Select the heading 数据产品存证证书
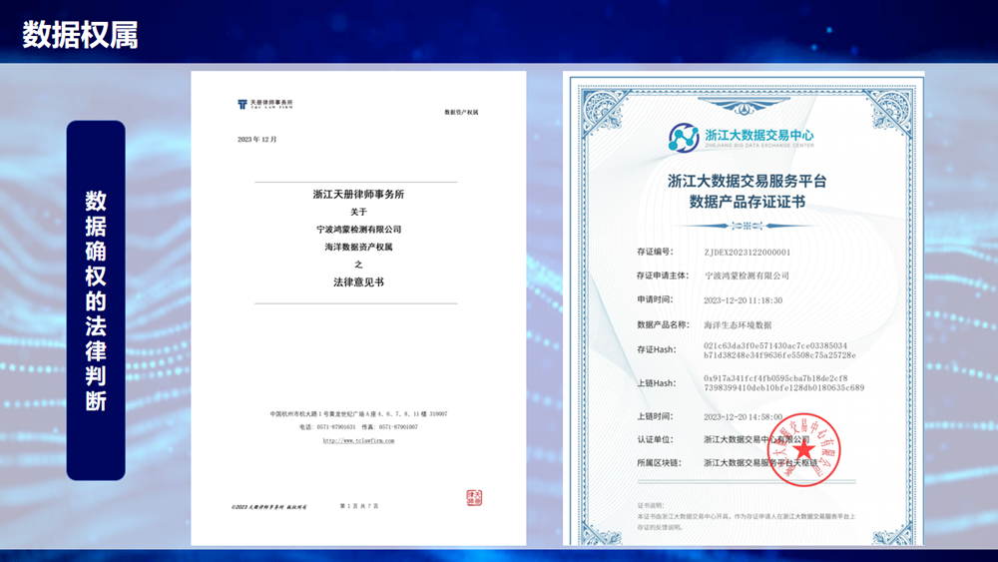This screenshot has height=562, width=998. pyautogui.click(x=747, y=202)
